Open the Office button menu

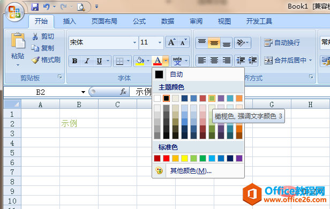coord(14,12)
